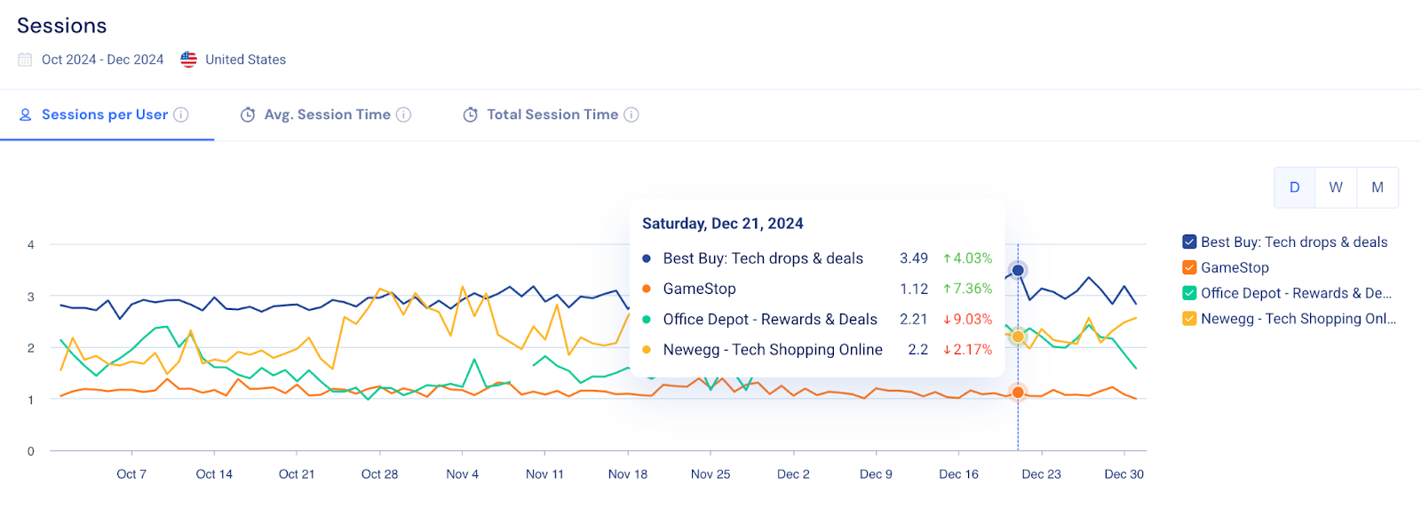Click the Newegg legend label
1421x516 pixels.
1298,319
